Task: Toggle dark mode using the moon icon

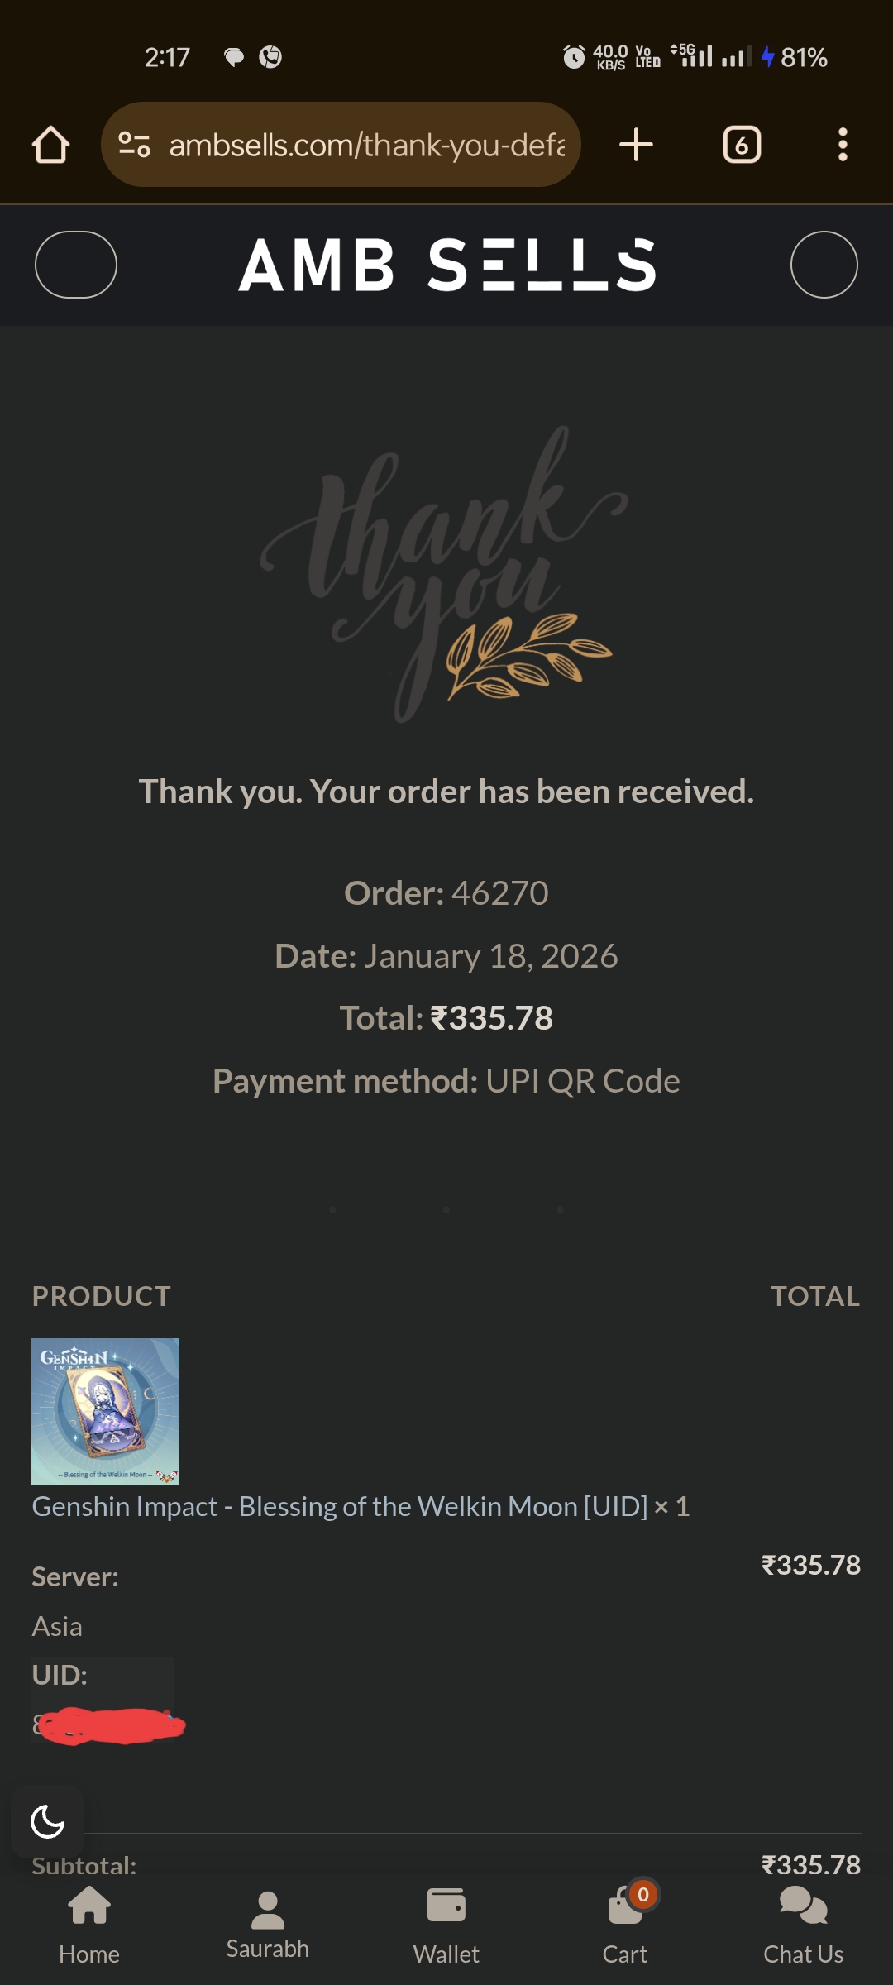Action: click(x=47, y=1821)
